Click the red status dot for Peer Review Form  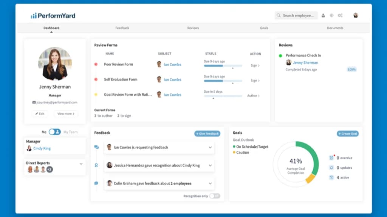click(x=96, y=64)
